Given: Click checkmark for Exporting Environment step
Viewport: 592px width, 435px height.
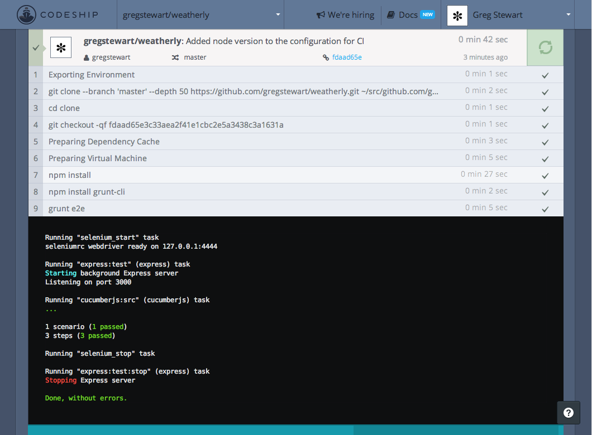Looking at the screenshot, I should pos(545,75).
